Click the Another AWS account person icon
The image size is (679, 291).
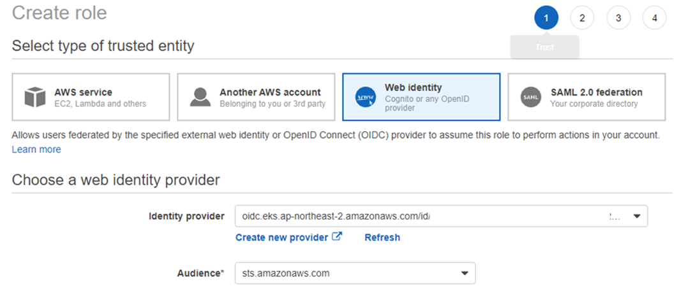tap(200, 97)
